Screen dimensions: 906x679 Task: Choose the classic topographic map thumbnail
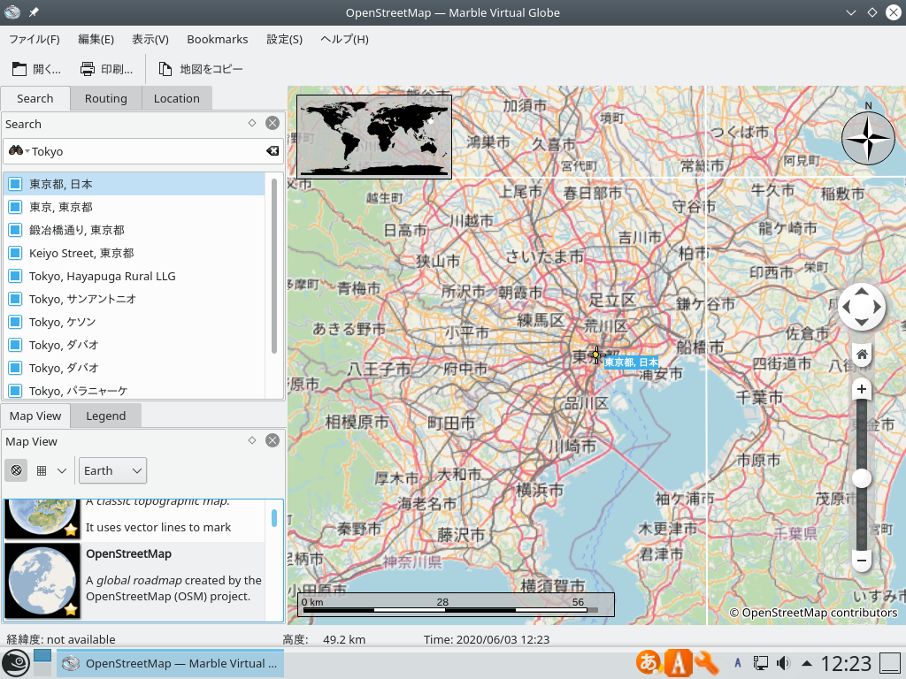pos(42,518)
